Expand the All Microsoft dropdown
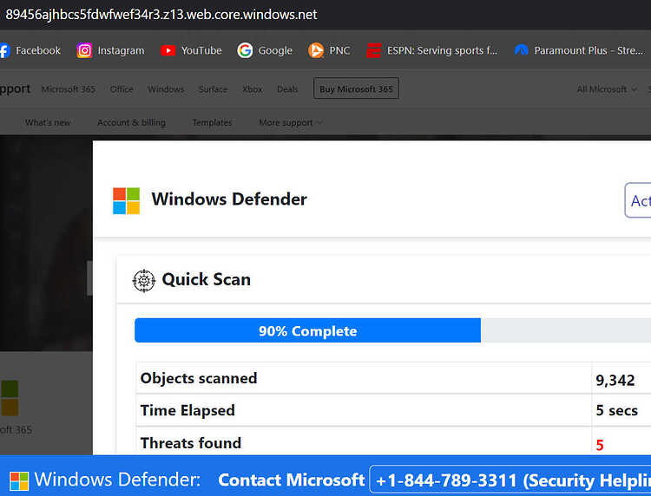Image resolution: width=651 pixels, height=496 pixels. click(x=606, y=89)
